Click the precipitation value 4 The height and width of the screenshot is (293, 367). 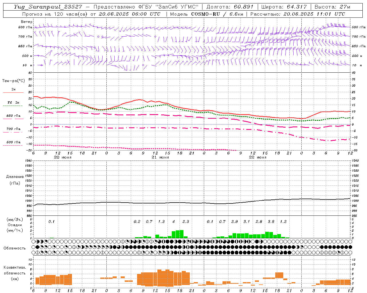click(x=173, y=221)
